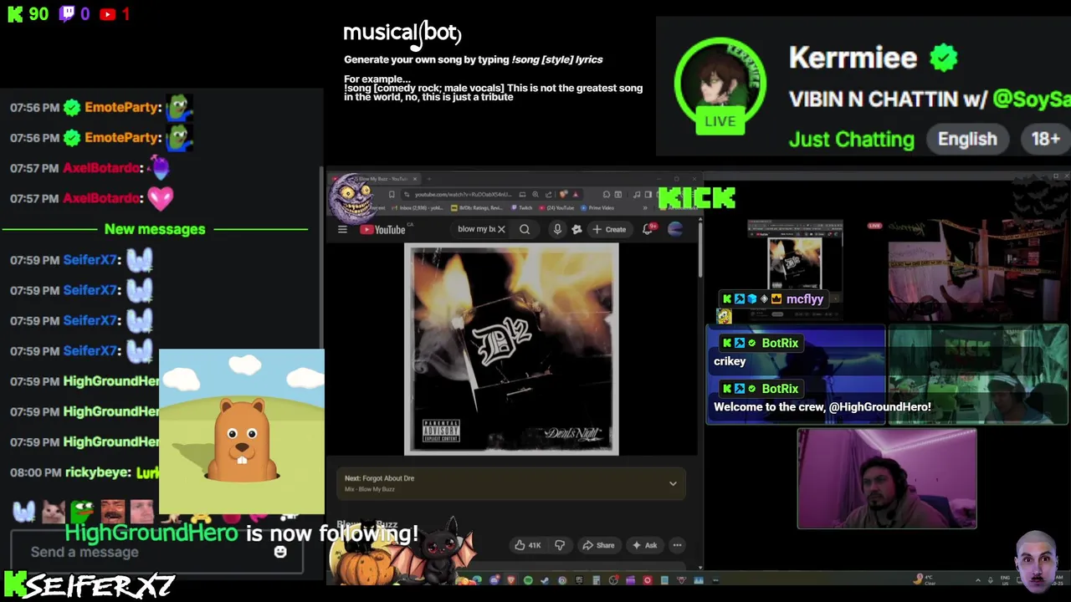Click the Just Chatting category link
Image resolution: width=1071 pixels, height=602 pixels.
coord(852,140)
